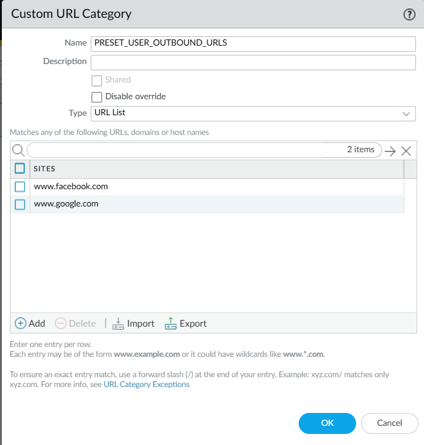Export the URL list
Screen dimensions: 424x445
[x=186, y=324]
